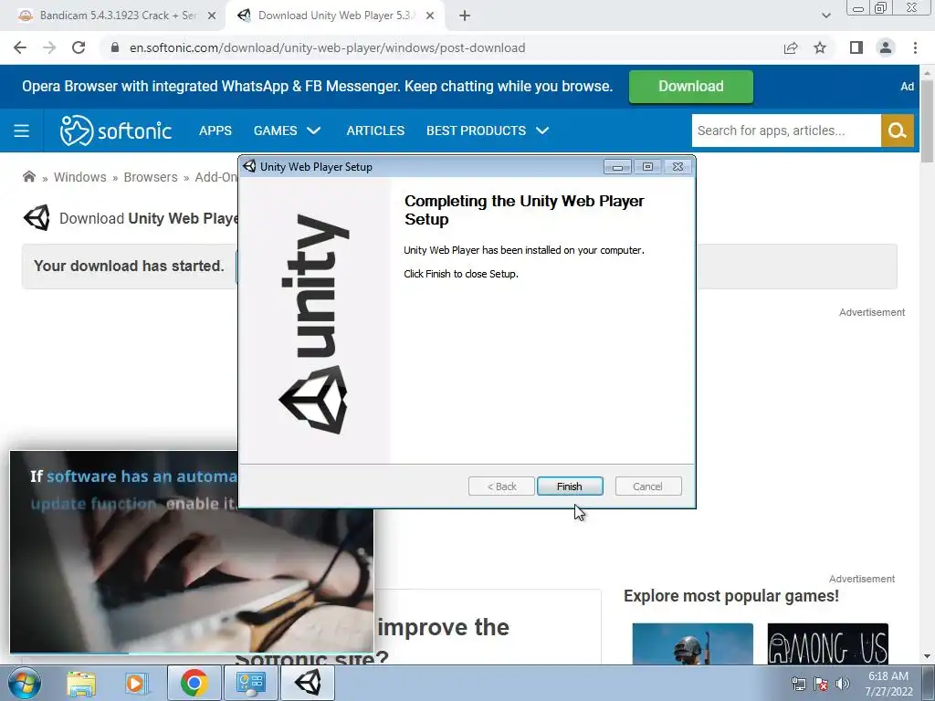The width and height of the screenshot is (935, 701).
Task: Click the Softonic search field
Action: [x=786, y=131]
